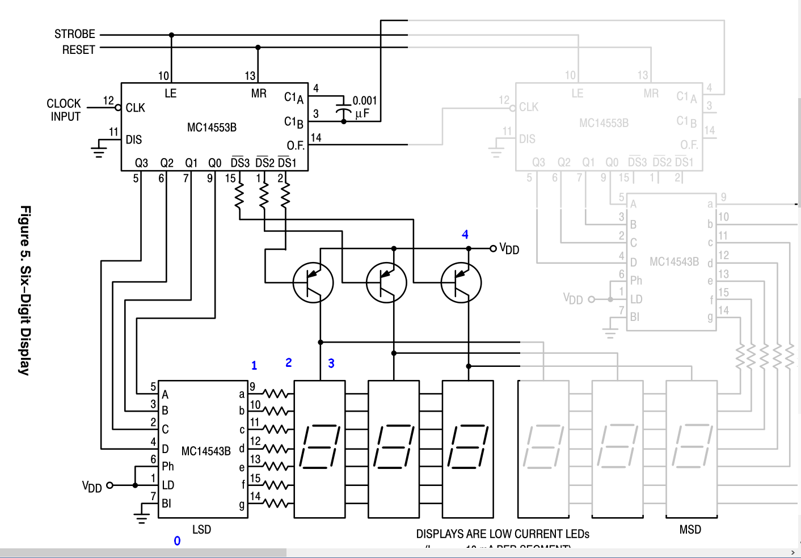
Task: Click the Ph pin label on black MC14543B
Action: (x=168, y=466)
